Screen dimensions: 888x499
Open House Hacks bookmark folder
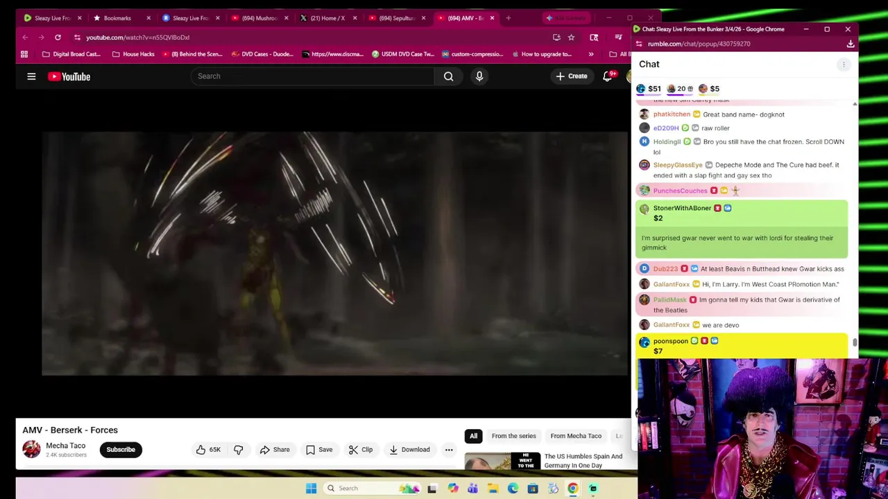pyautogui.click(x=133, y=54)
